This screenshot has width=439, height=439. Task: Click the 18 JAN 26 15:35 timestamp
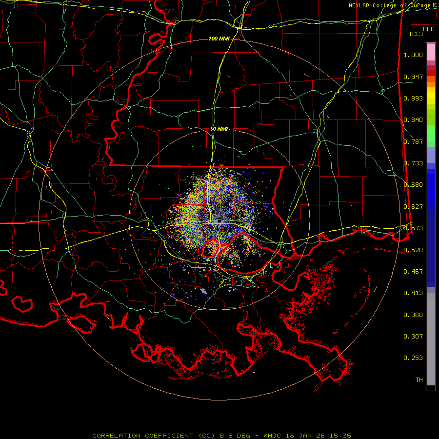coord(319,436)
